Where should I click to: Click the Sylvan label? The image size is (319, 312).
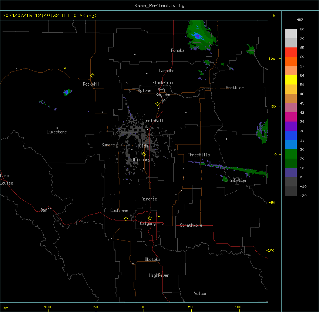coord(144,91)
